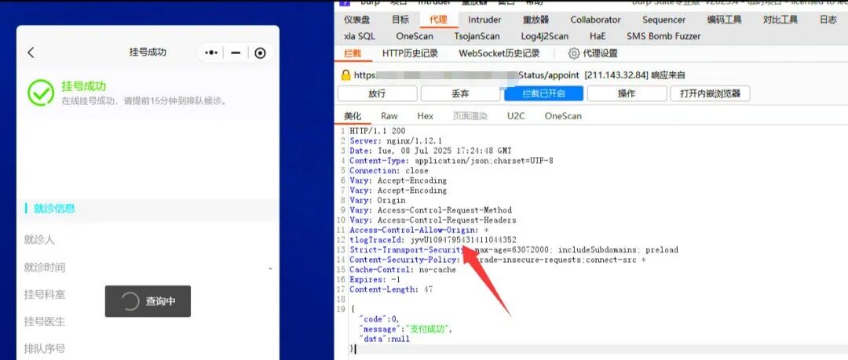
Task: Open the mini program's three-dot capsule menu
Action: coord(211,53)
